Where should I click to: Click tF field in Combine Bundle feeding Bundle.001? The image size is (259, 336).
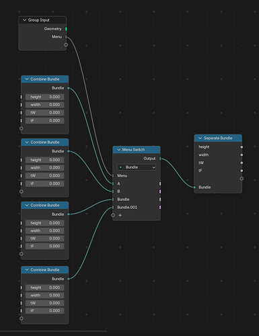point(44,311)
